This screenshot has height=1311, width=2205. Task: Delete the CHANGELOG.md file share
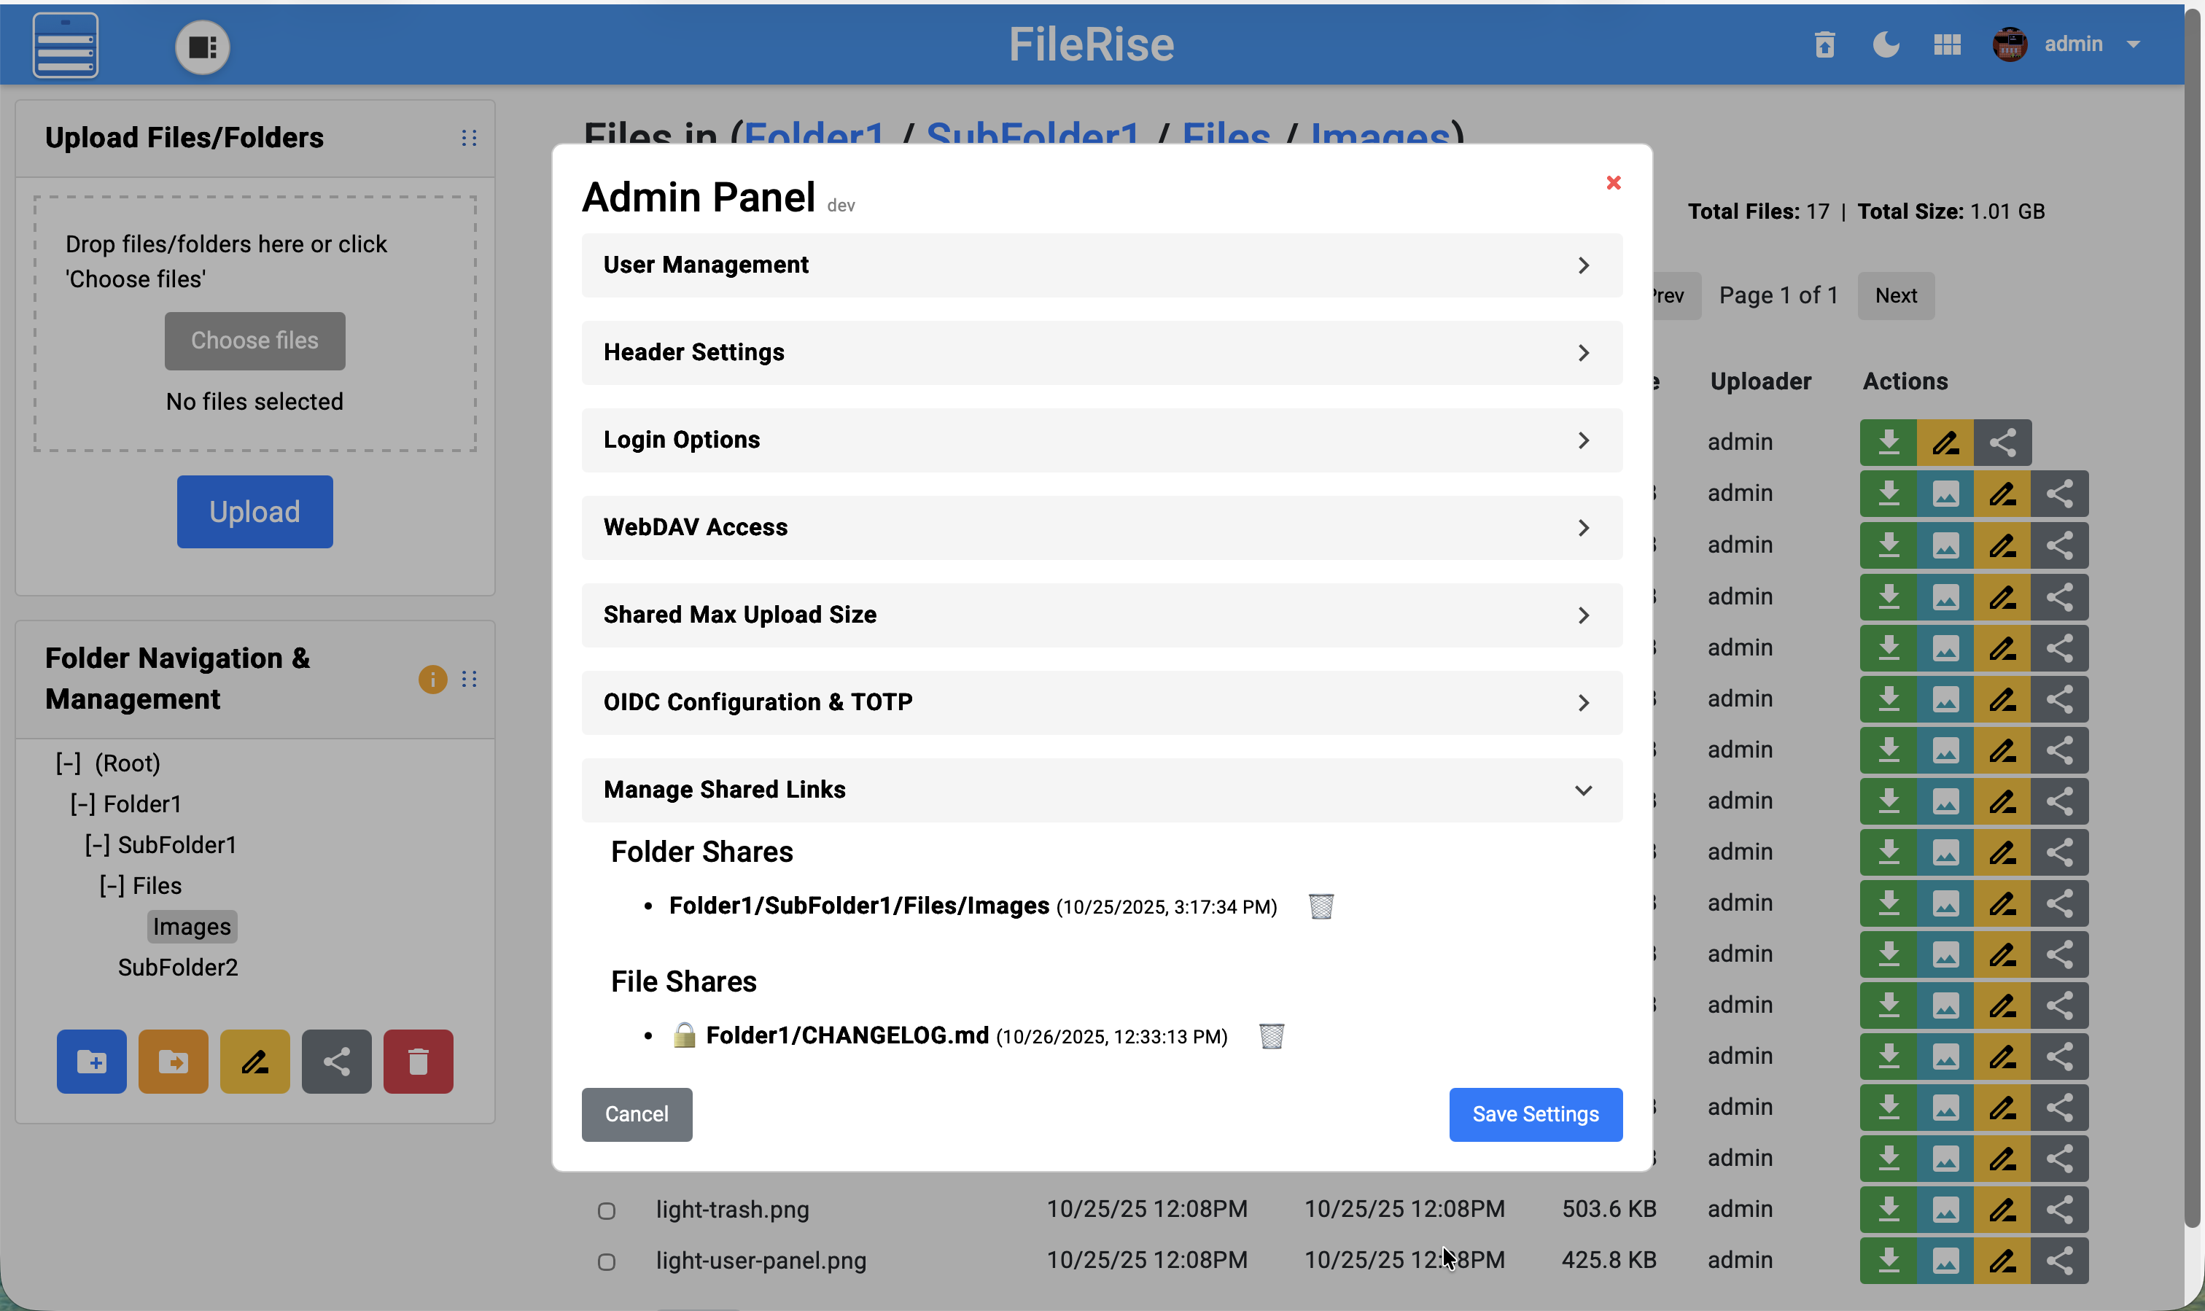click(1271, 1035)
